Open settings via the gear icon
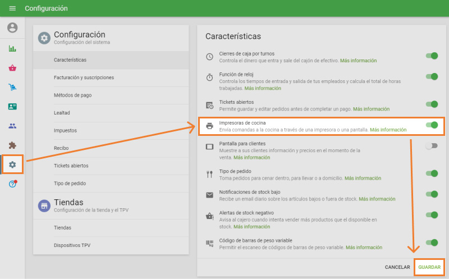449x279 pixels. [x=12, y=164]
